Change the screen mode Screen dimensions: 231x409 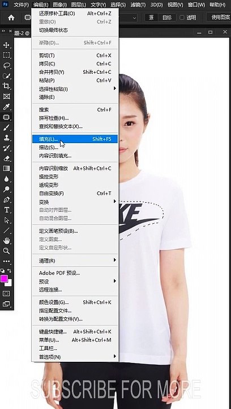pyautogui.click(x=6, y=304)
